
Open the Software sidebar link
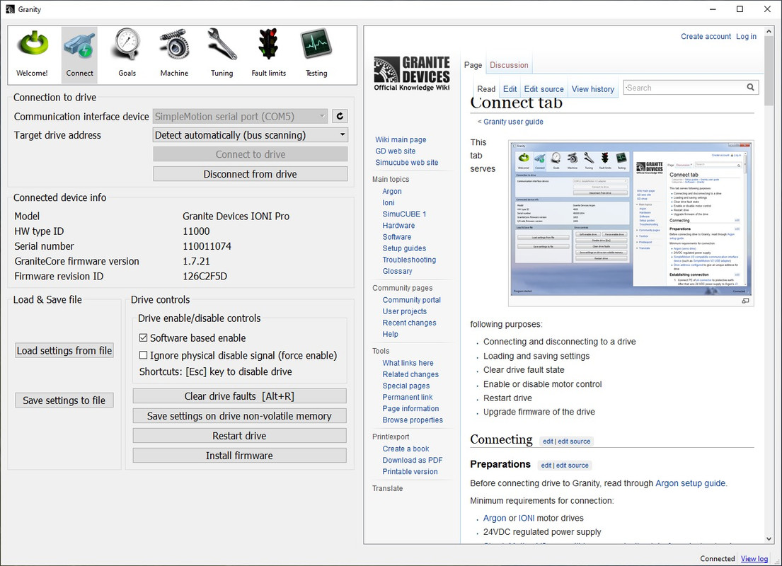pos(397,237)
